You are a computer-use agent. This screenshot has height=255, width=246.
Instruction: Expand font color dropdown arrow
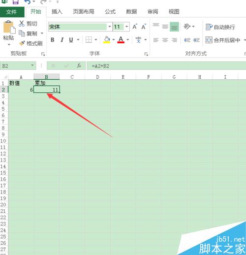(x=128, y=40)
